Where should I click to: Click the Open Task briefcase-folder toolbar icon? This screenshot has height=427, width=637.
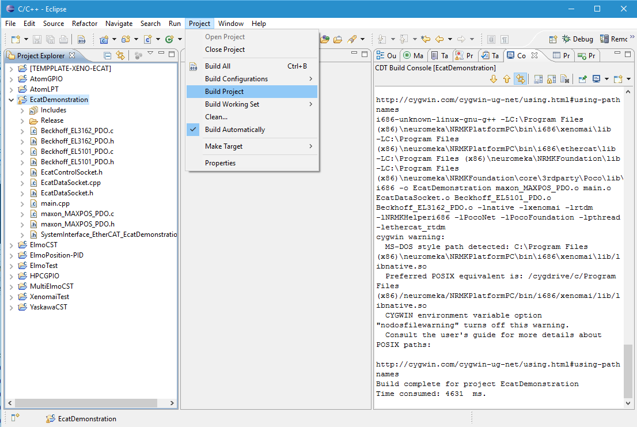(338, 39)
